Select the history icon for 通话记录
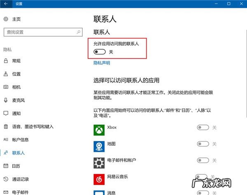This screenshot has width=247, height=195. tap(6, 179)
